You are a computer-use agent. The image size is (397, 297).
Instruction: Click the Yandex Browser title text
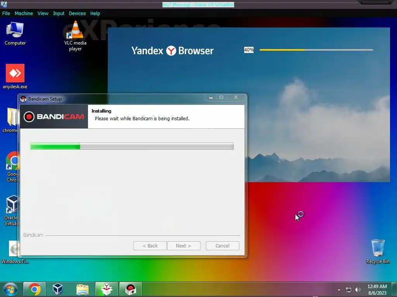click(x=173, y=51)
